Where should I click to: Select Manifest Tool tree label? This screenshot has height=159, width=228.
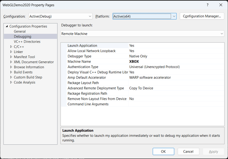(x=24, y=57)
